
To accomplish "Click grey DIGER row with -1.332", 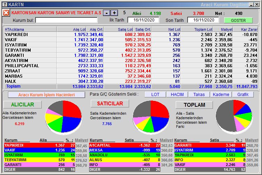I will [125, 169].
